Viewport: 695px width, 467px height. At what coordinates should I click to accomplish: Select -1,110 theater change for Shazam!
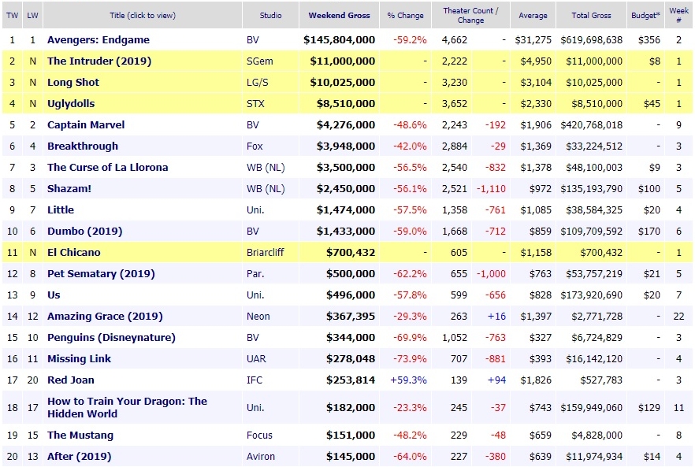pos(491,189)
